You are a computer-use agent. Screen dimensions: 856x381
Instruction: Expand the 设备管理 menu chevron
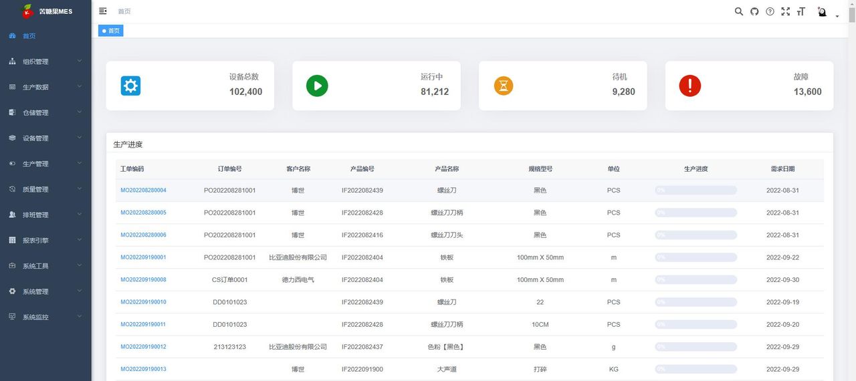point(80,138)
